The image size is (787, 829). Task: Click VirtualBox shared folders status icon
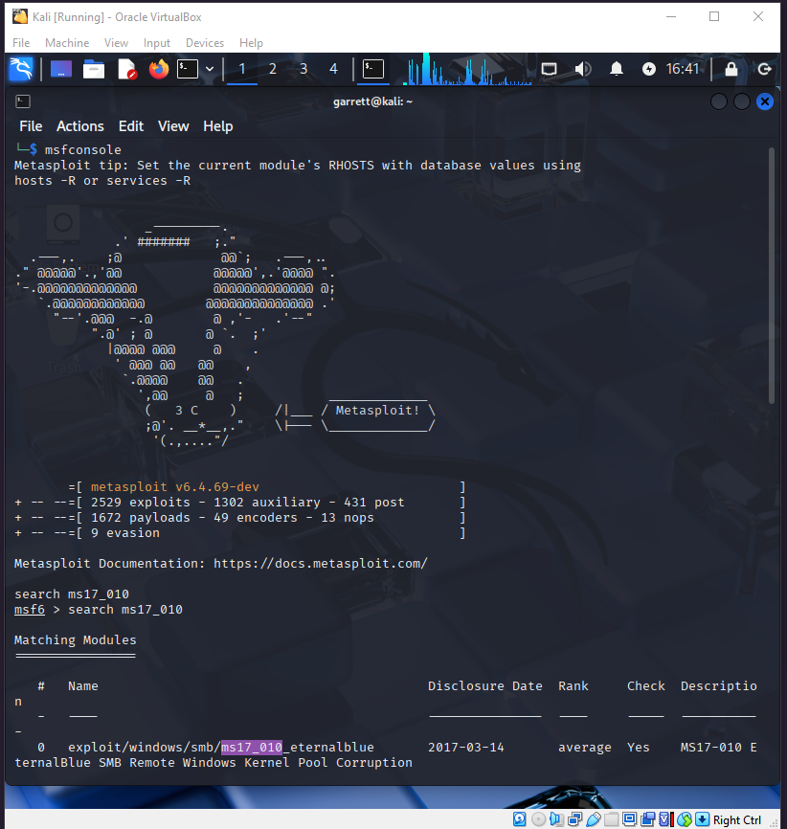point(612,819)
